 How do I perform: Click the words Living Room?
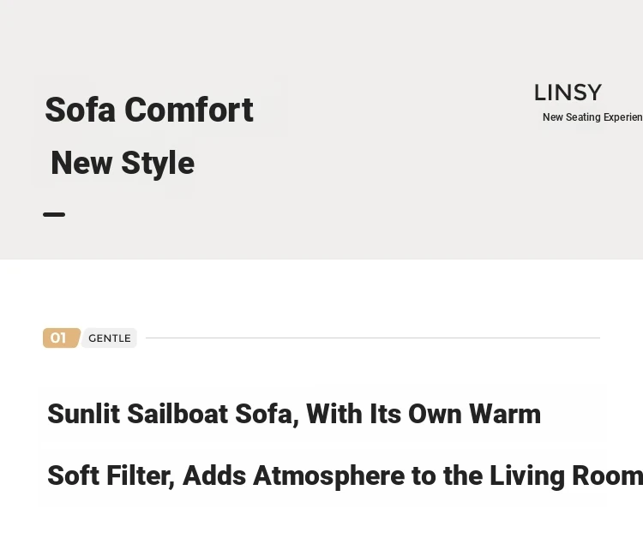[x=567, y=475]
